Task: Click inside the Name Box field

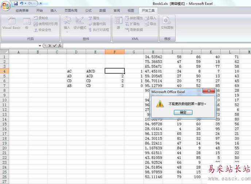Action: coord(19,46)
